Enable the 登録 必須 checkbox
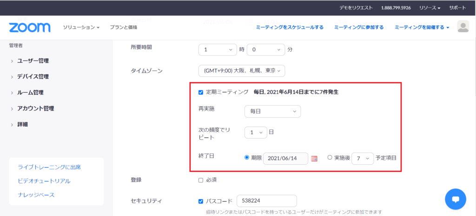 click(201, 180)
